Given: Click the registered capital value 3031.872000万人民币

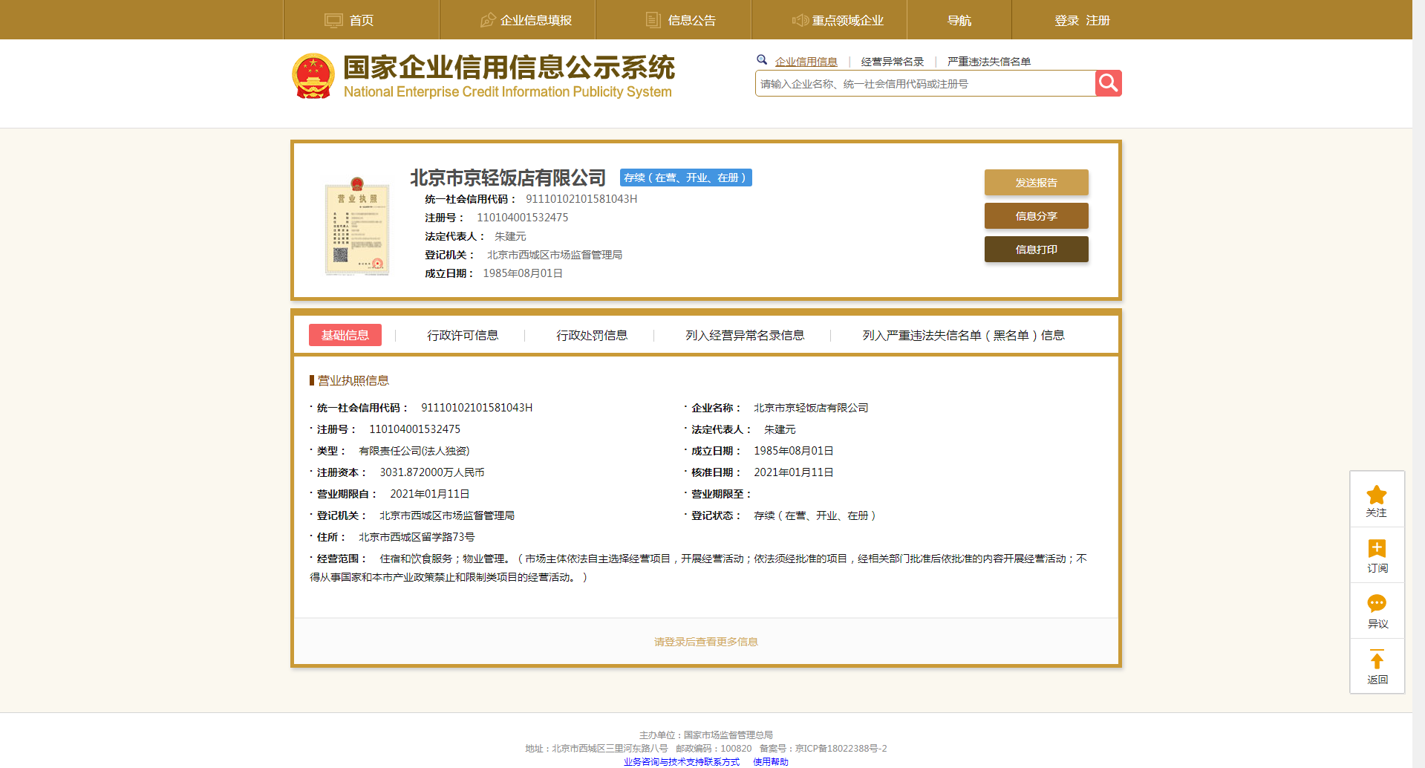Looking at the screenshot, I should point(431,472).
